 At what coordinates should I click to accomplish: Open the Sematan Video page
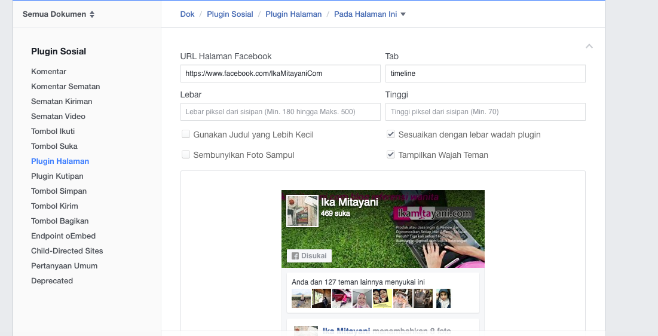(59, 117)
